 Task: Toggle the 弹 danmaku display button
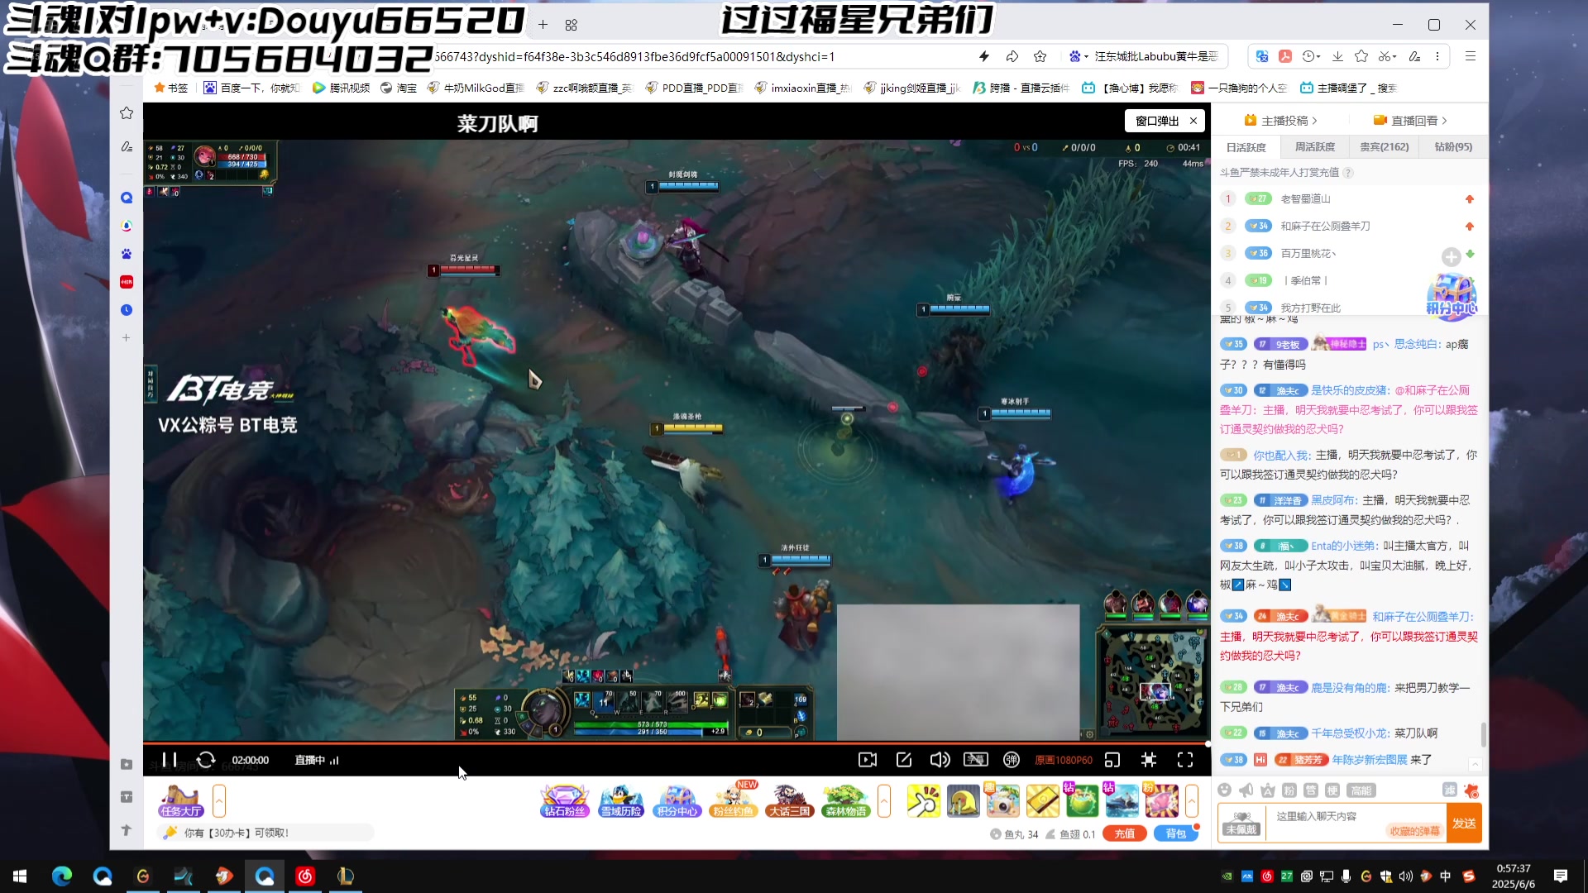(x=1012, y=760)
